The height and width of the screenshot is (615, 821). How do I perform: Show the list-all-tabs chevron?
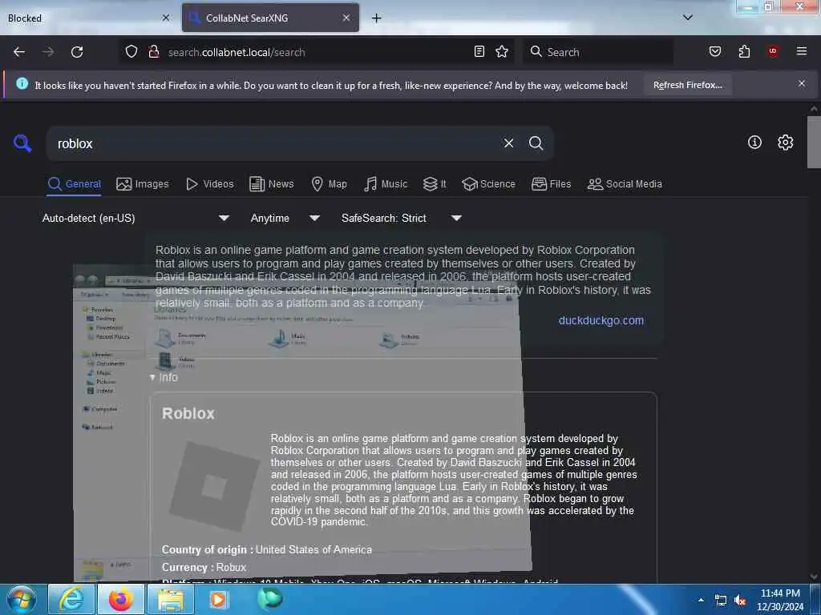(688, 18)
